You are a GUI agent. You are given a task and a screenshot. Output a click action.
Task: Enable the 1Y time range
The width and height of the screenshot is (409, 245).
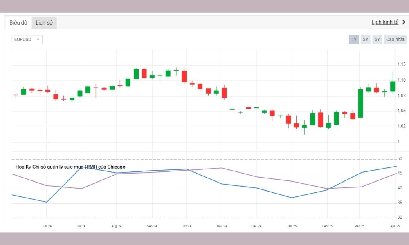pyautogui.click(x=353, y=39)
